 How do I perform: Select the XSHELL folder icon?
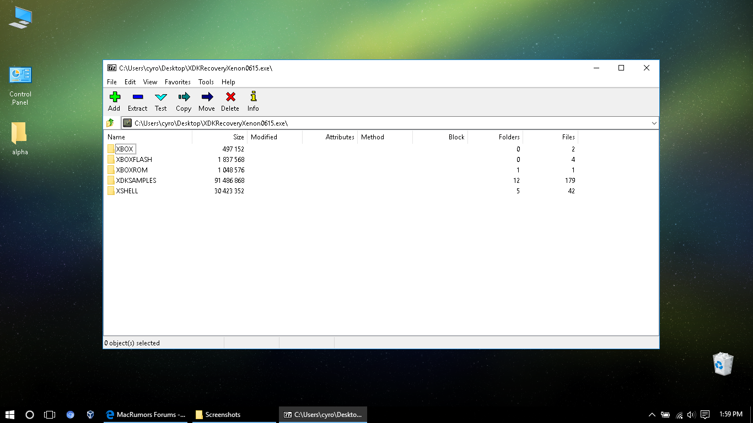(x=111, y=191)
